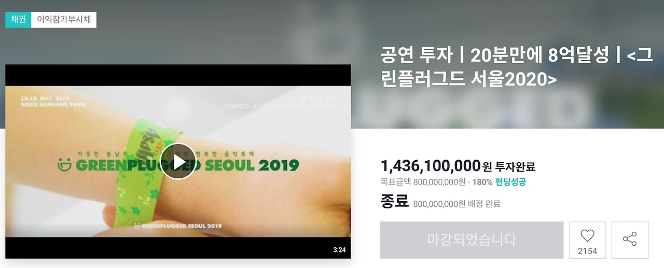Viewport: 664px width, 268px height.
Task: Click the 180% funding percentage
Action: point(482,182)
